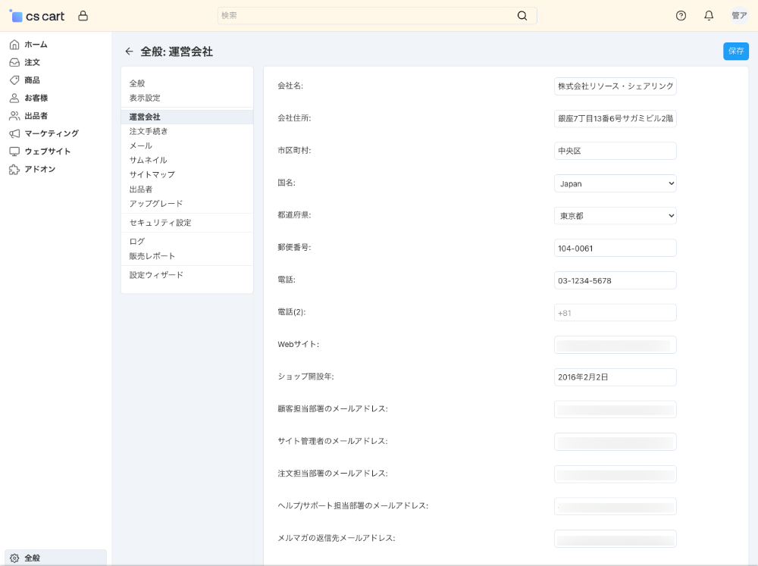The height and width of the screenshot is (566, 758).
Task: Click the 郵便番号 input field
Action: coord(615,248)
